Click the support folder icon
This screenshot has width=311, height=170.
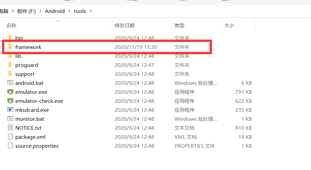(10, 74)
